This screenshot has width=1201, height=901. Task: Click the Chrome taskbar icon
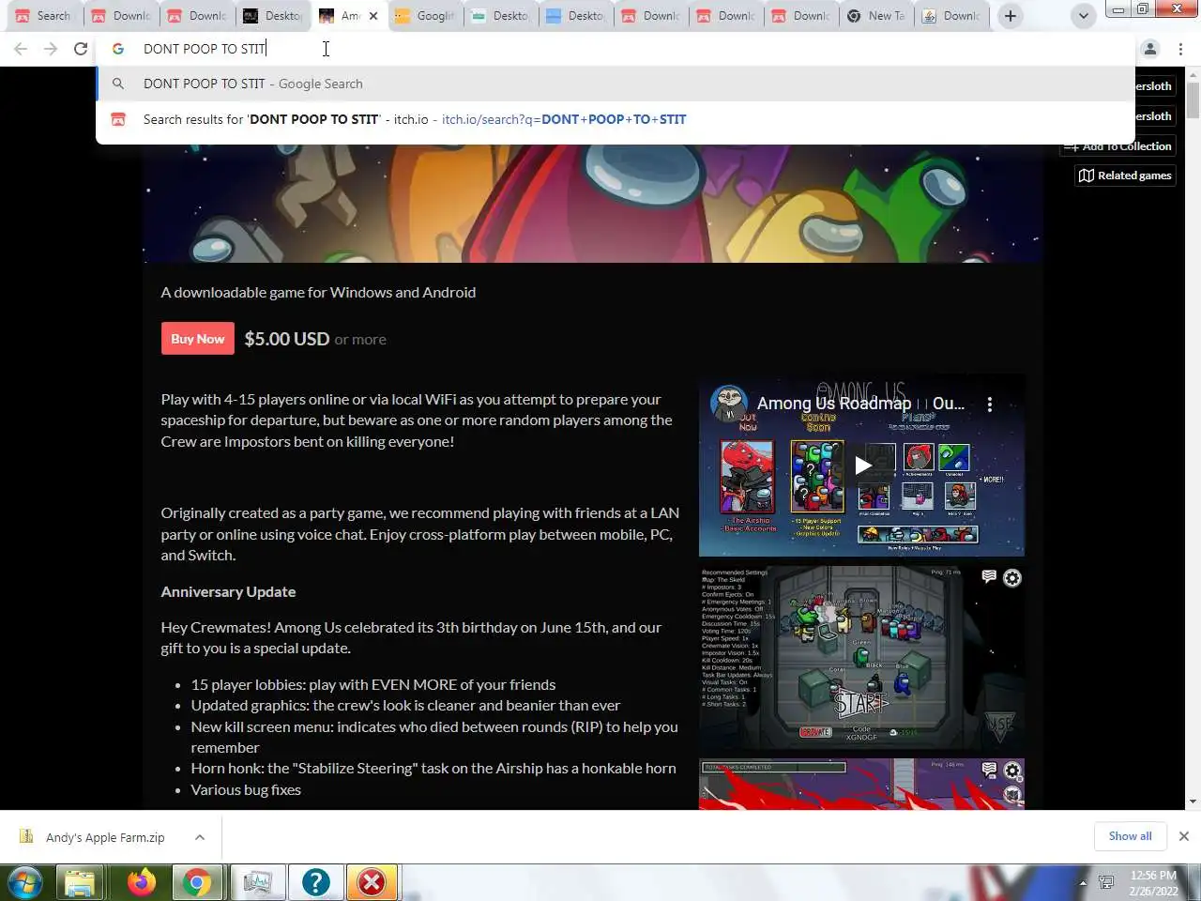click(197, 882)
